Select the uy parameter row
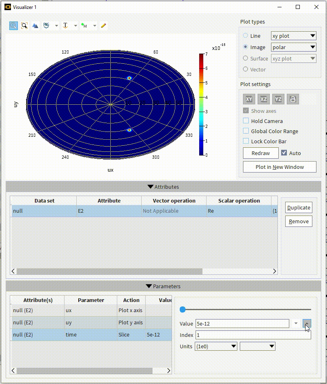This screenshot has width=327, height=384. click(92, 323)
